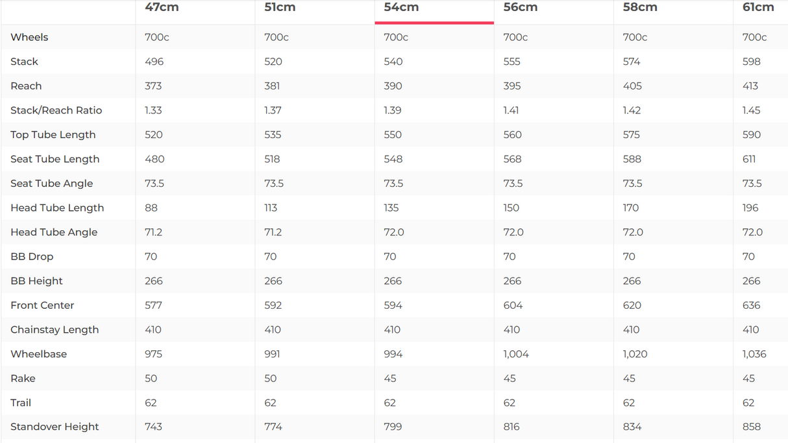Click the 636 front center value

pyautogui.click(x=752, y=305)
